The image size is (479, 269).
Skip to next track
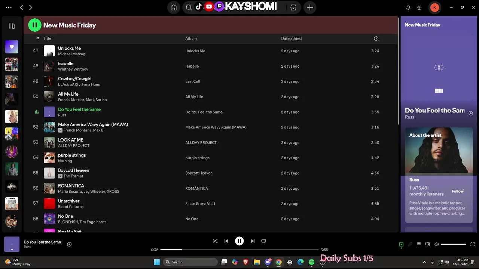253,241
